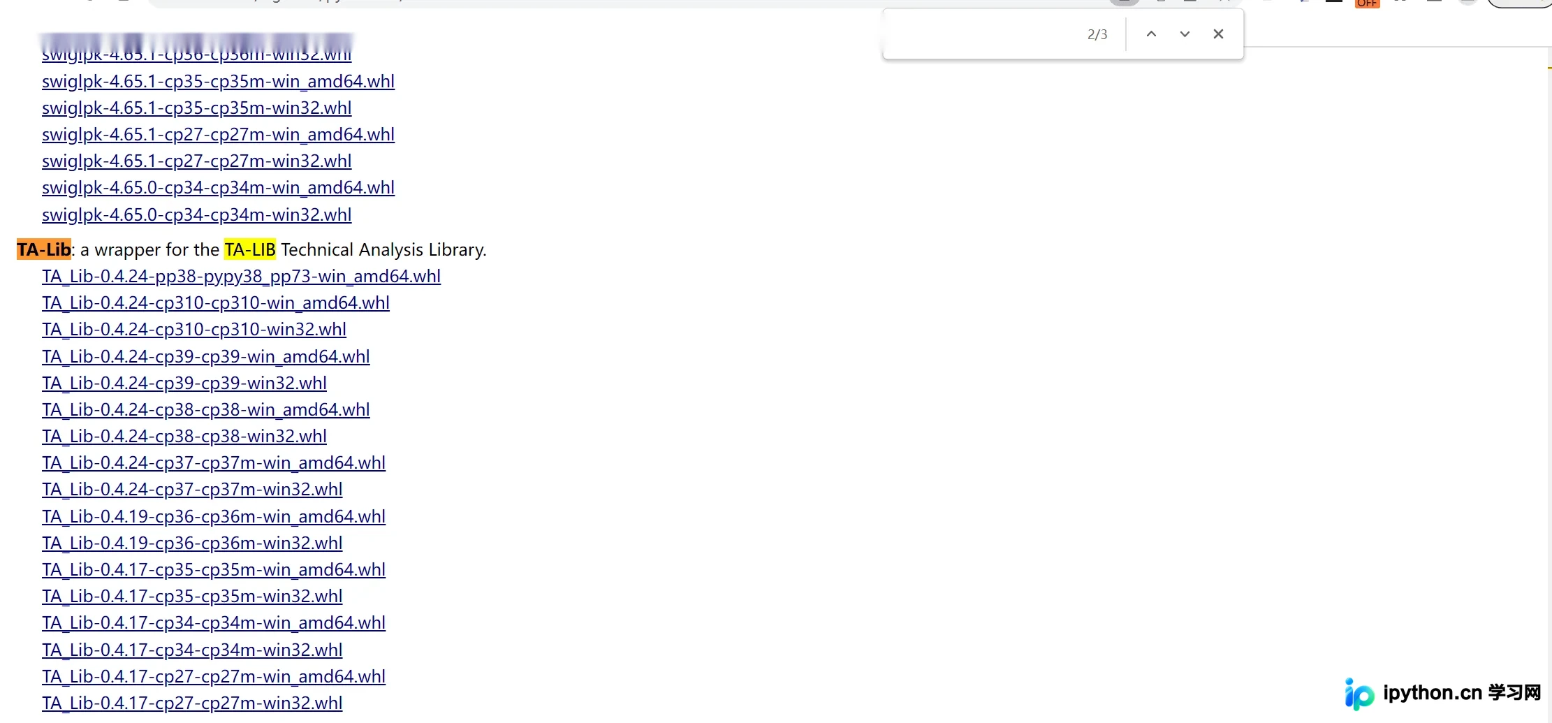Viewport: 1552px width, 723px height.
Task: Go to previous find result
Action: point(1151,34)
